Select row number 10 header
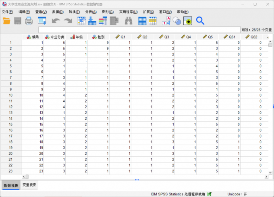This screenshot has width=274, height=197. tap(11, 95)
